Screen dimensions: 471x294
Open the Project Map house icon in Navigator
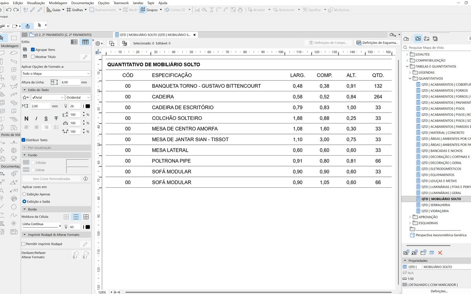pyautogui.click(x=406, y=38)
